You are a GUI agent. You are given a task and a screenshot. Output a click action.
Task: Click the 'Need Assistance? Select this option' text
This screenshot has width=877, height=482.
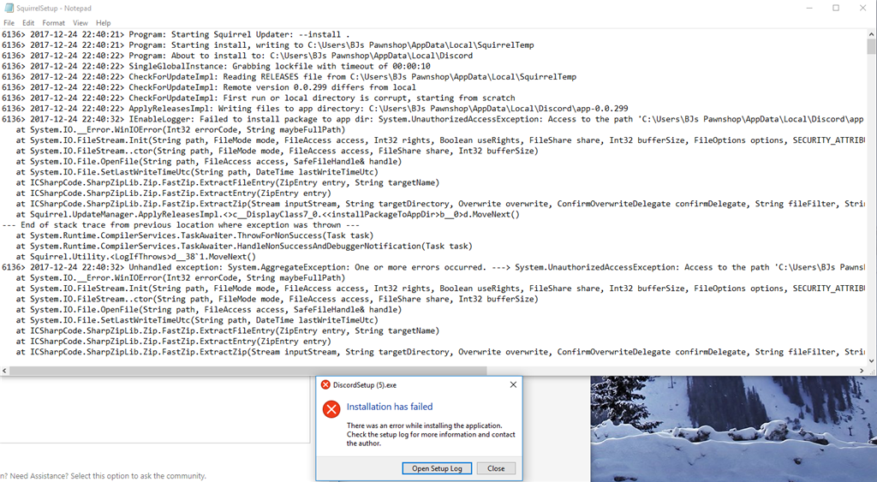tap(104, 476)
